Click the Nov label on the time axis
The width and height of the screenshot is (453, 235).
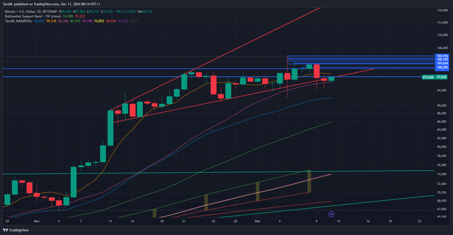[x=36, y=221]
